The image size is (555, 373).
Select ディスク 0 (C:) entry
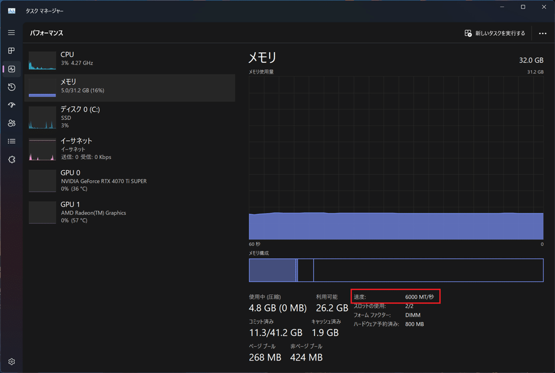(130, 117)
